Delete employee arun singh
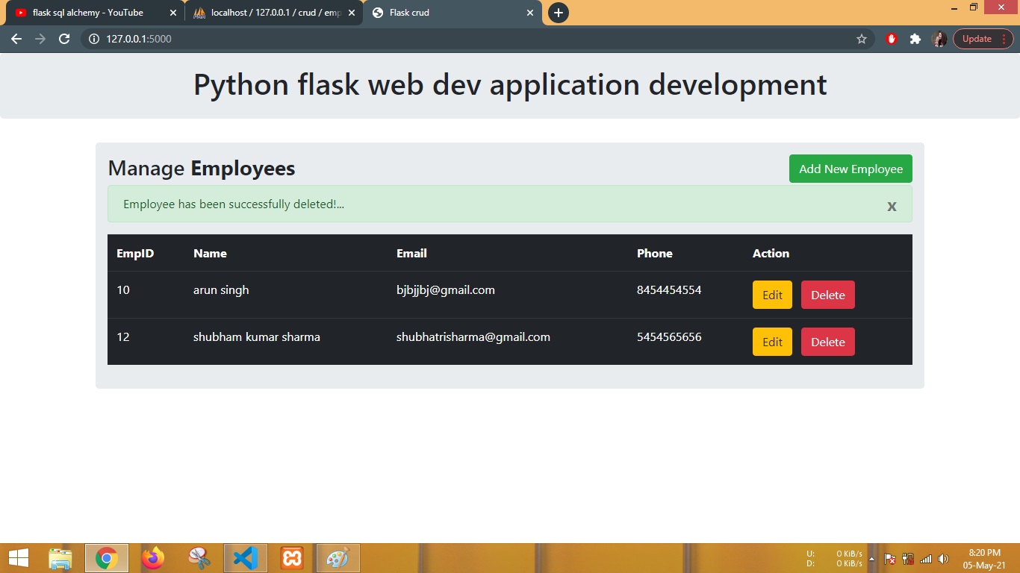 [x=827, y=295]
